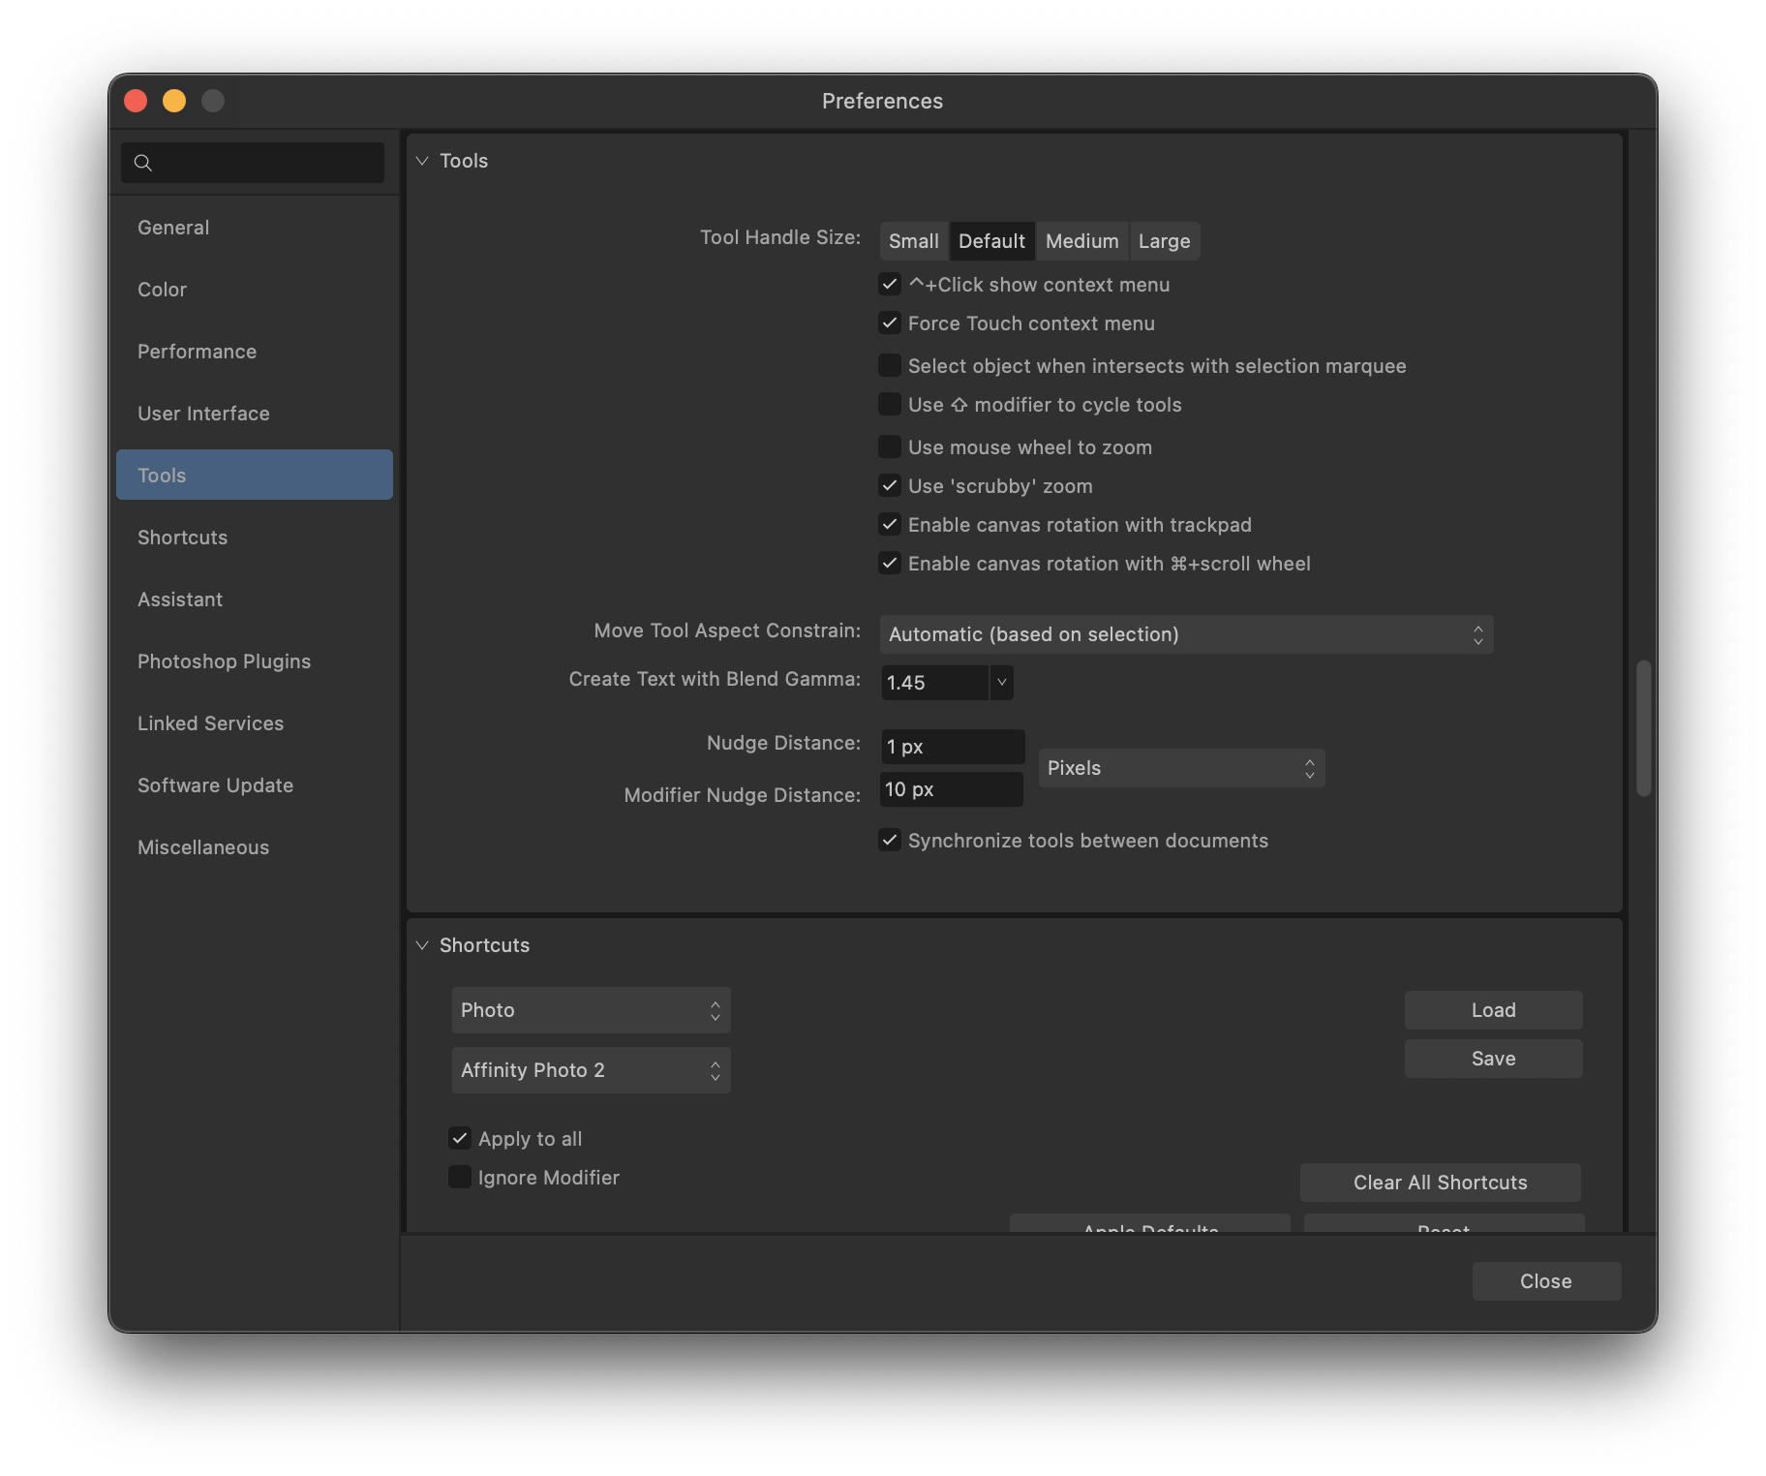Select the User Interface section

[203, 413]
